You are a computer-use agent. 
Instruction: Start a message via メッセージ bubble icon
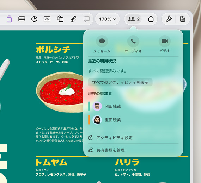102,41
